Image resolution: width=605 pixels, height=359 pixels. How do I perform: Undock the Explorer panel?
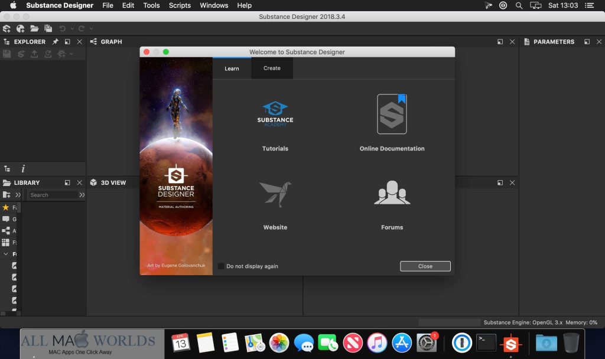click(x=67, y=42)
